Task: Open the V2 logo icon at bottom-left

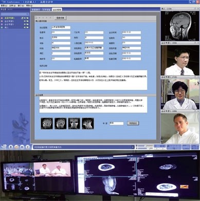Action: tap(4, 147)
